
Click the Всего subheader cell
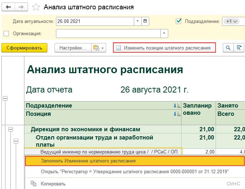[x=230, y=117]
